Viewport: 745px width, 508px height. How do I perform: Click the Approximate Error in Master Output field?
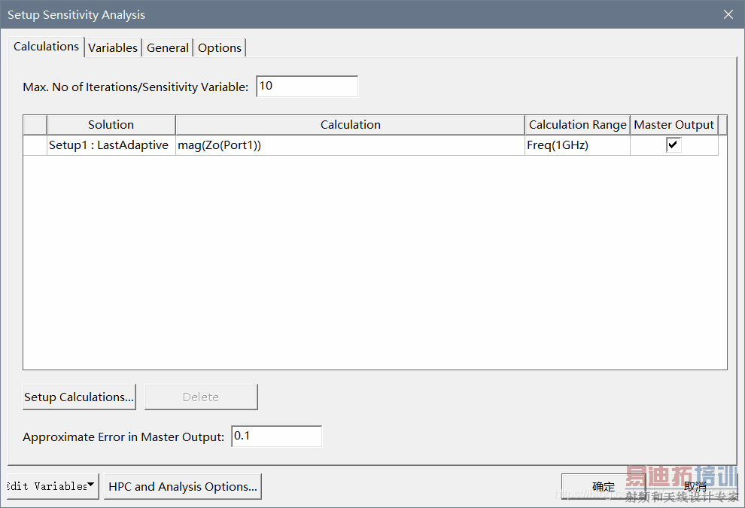pos(276,437)
